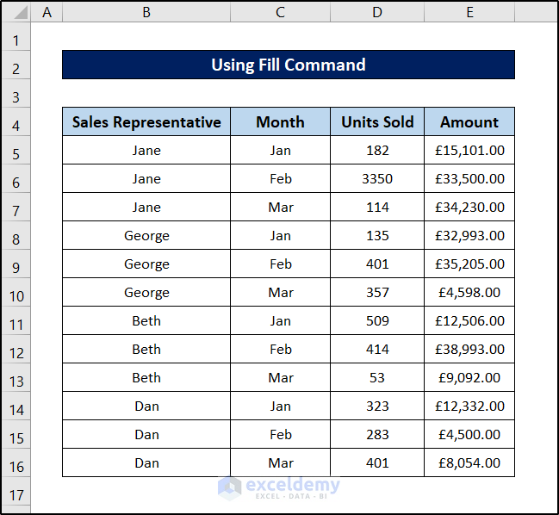Select column E header

[469, 12]
